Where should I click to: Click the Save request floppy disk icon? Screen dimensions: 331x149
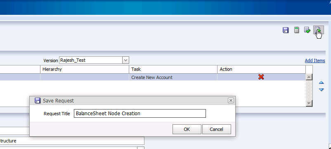click(x=286, y=30)
